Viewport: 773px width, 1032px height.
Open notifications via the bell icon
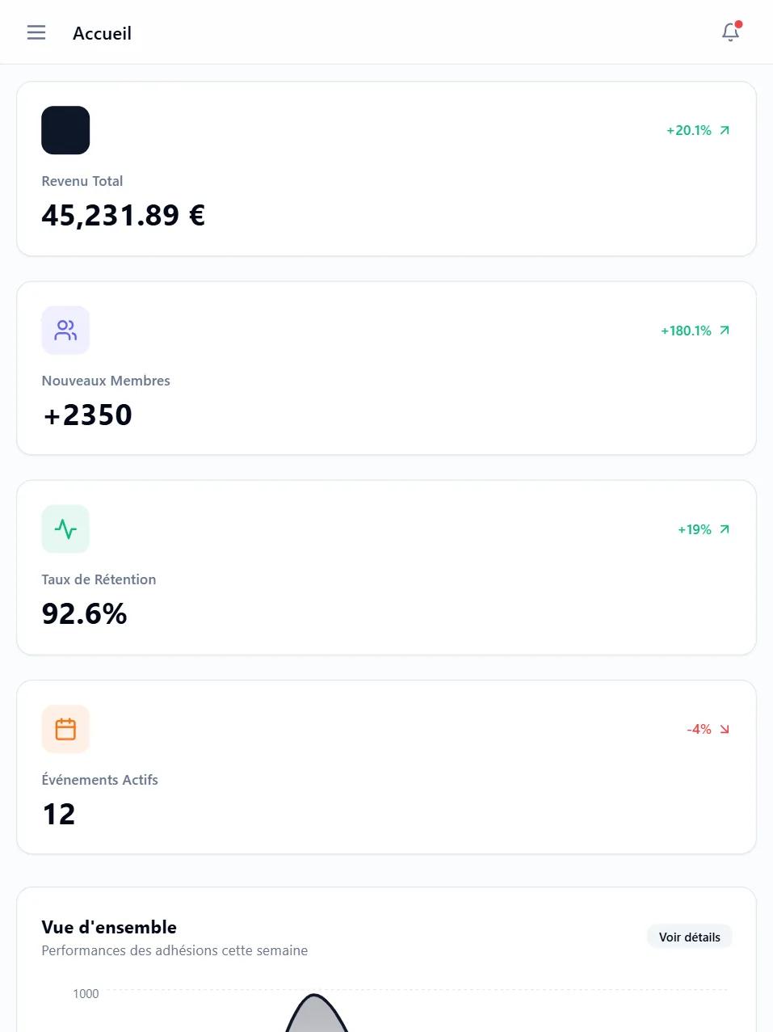click(729, 32)
